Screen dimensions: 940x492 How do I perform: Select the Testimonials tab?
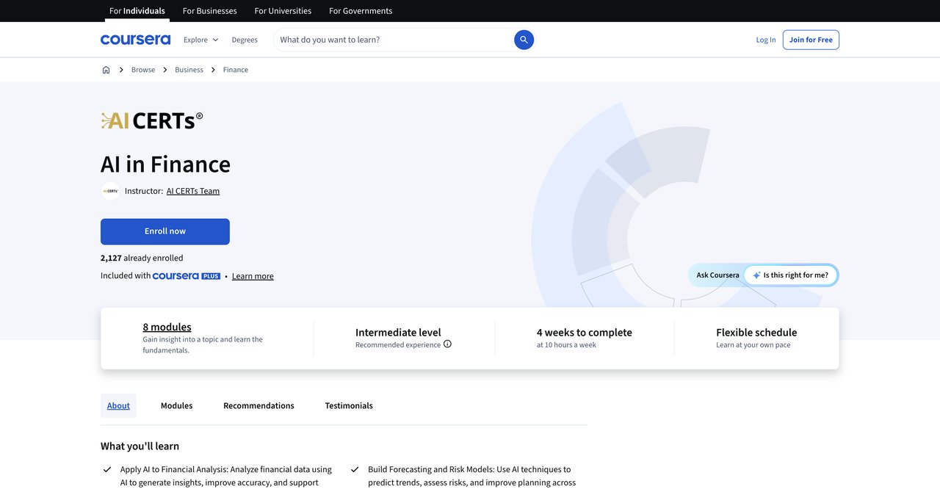349,405
